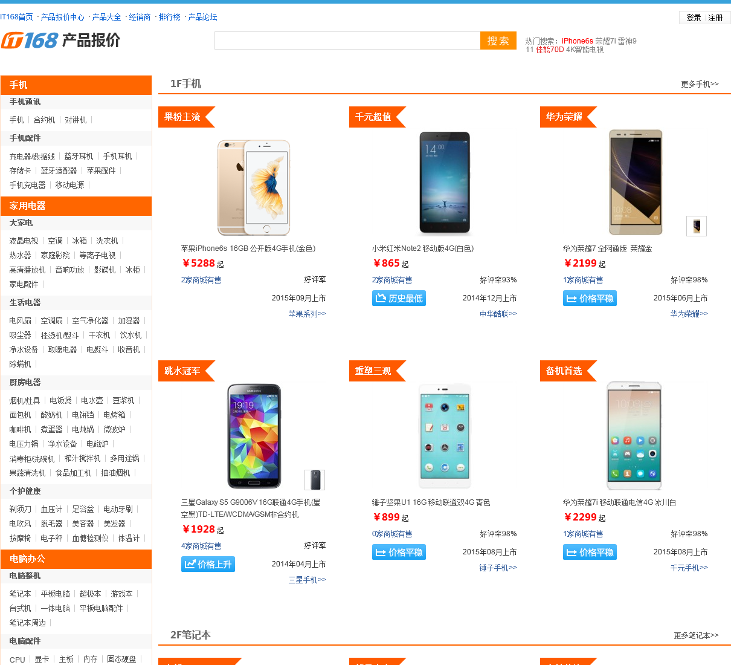This screenshot has width=731, height=665.
Task: Open the 排行榜 top navigation item
Action: pyautogui.click(x=170, y=17)
